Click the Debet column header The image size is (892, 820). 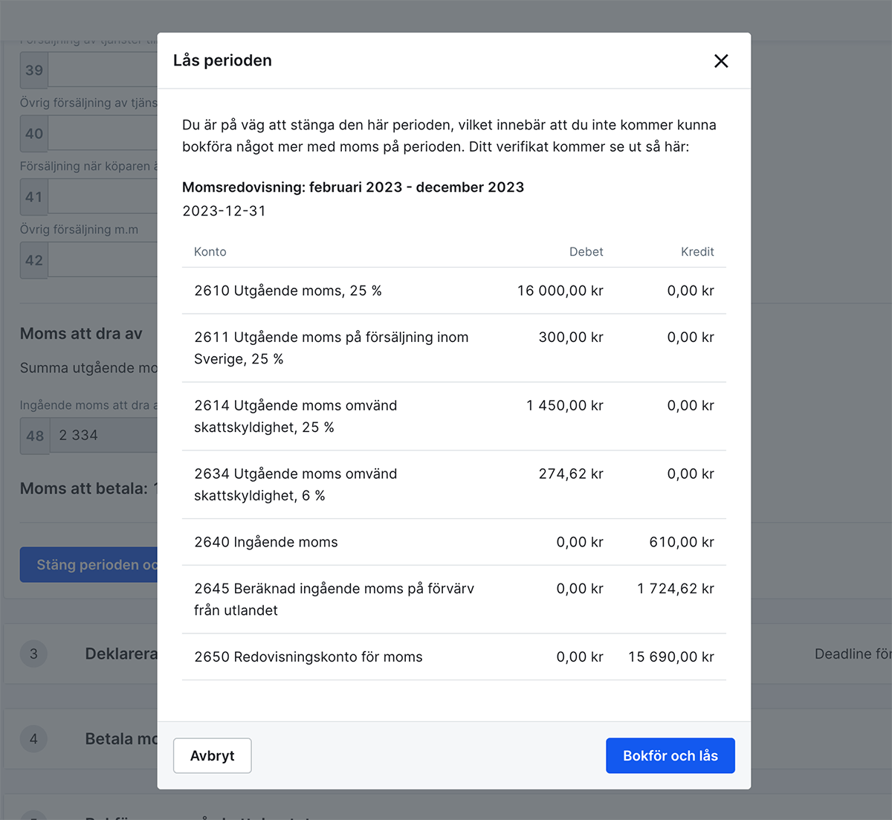point(586,252)
